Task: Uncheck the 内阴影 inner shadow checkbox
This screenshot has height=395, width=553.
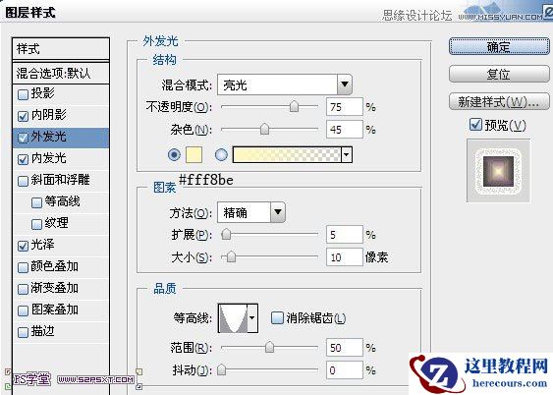Action: pos(23,116)
